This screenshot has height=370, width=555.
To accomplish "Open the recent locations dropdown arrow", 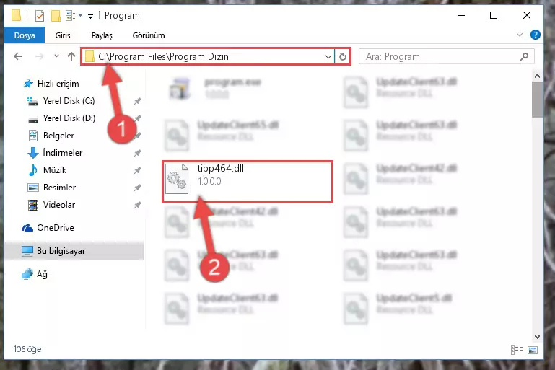I will [56, 56].
